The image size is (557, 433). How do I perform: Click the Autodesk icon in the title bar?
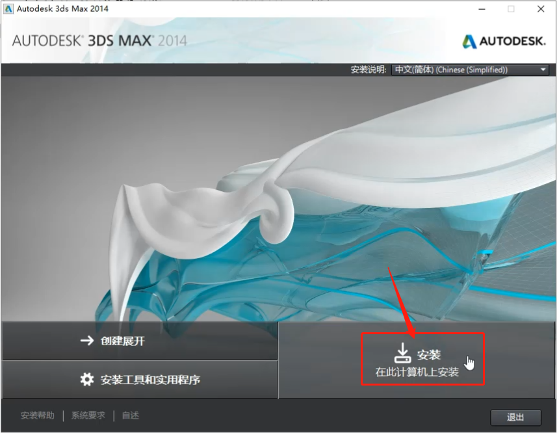8,8
